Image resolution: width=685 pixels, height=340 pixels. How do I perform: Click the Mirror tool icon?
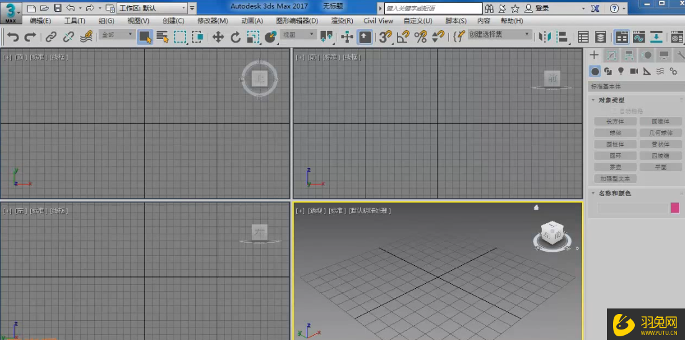point(545,37)
